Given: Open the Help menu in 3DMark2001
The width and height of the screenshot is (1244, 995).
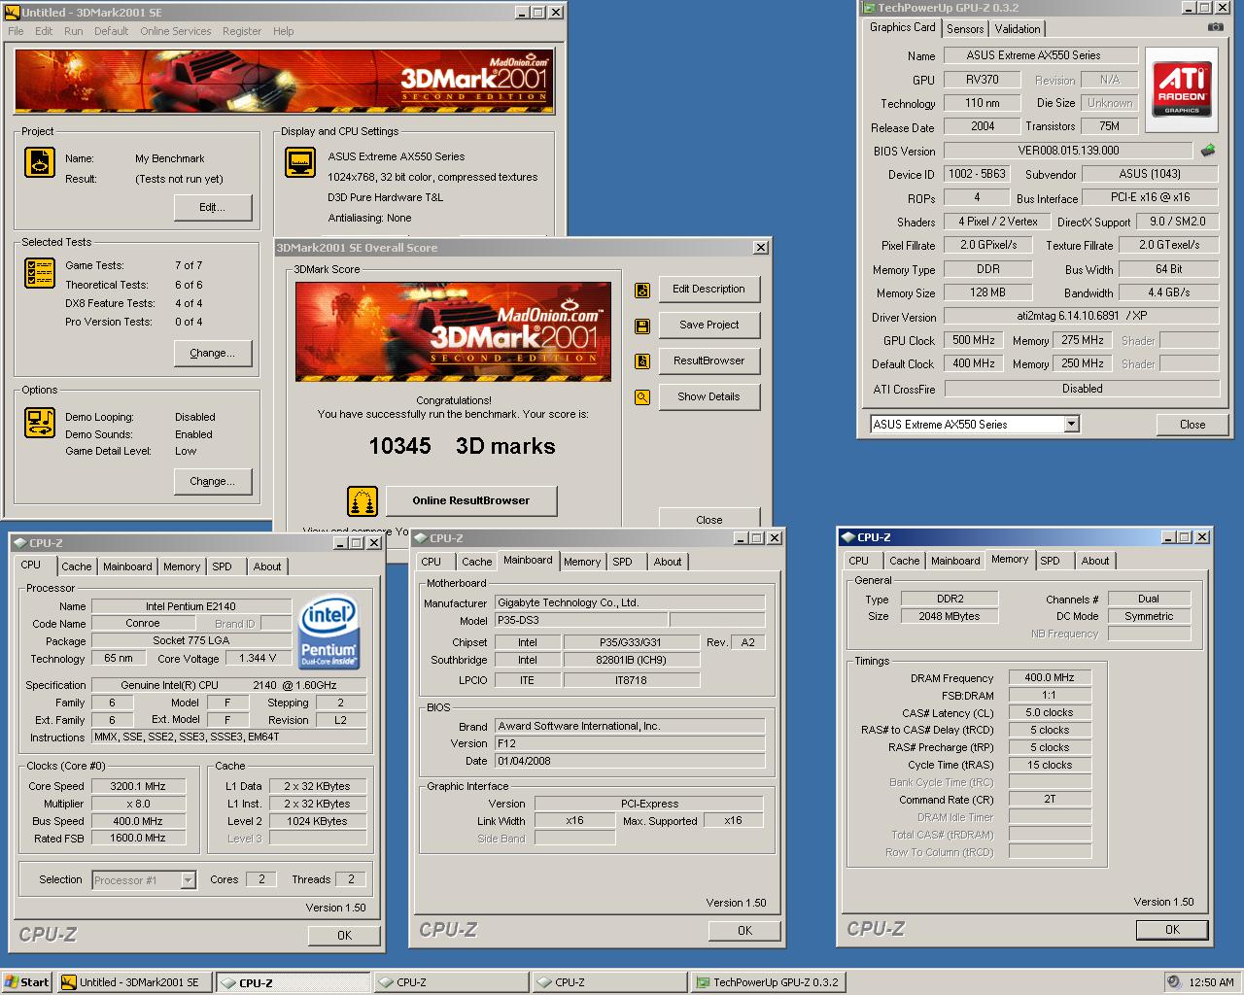Looking at the screenshot, I should pos(283,31).
